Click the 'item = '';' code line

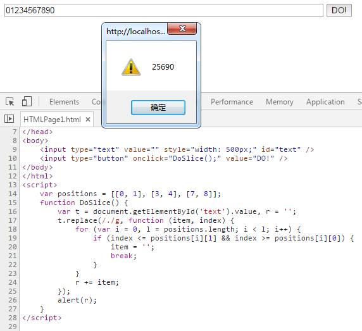click(x=132, y=247)
